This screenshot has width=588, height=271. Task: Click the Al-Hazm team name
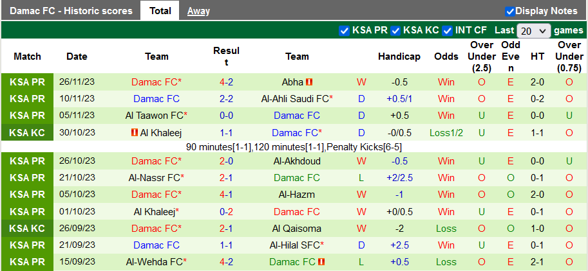[296, 195]
